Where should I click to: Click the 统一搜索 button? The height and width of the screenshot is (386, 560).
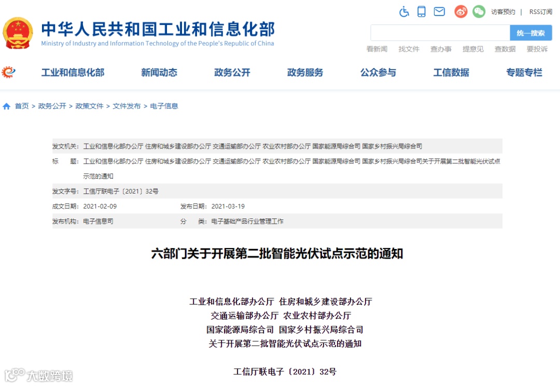tap(531, 33)
